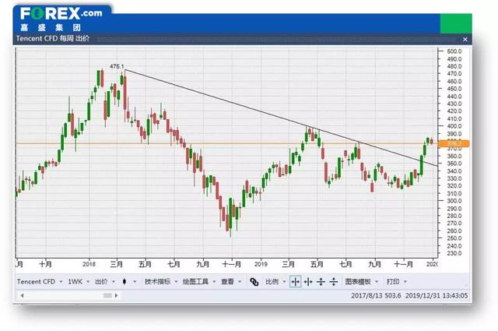
Task: Click the scrollbar left arrow
Action: (x=22, y=295)
